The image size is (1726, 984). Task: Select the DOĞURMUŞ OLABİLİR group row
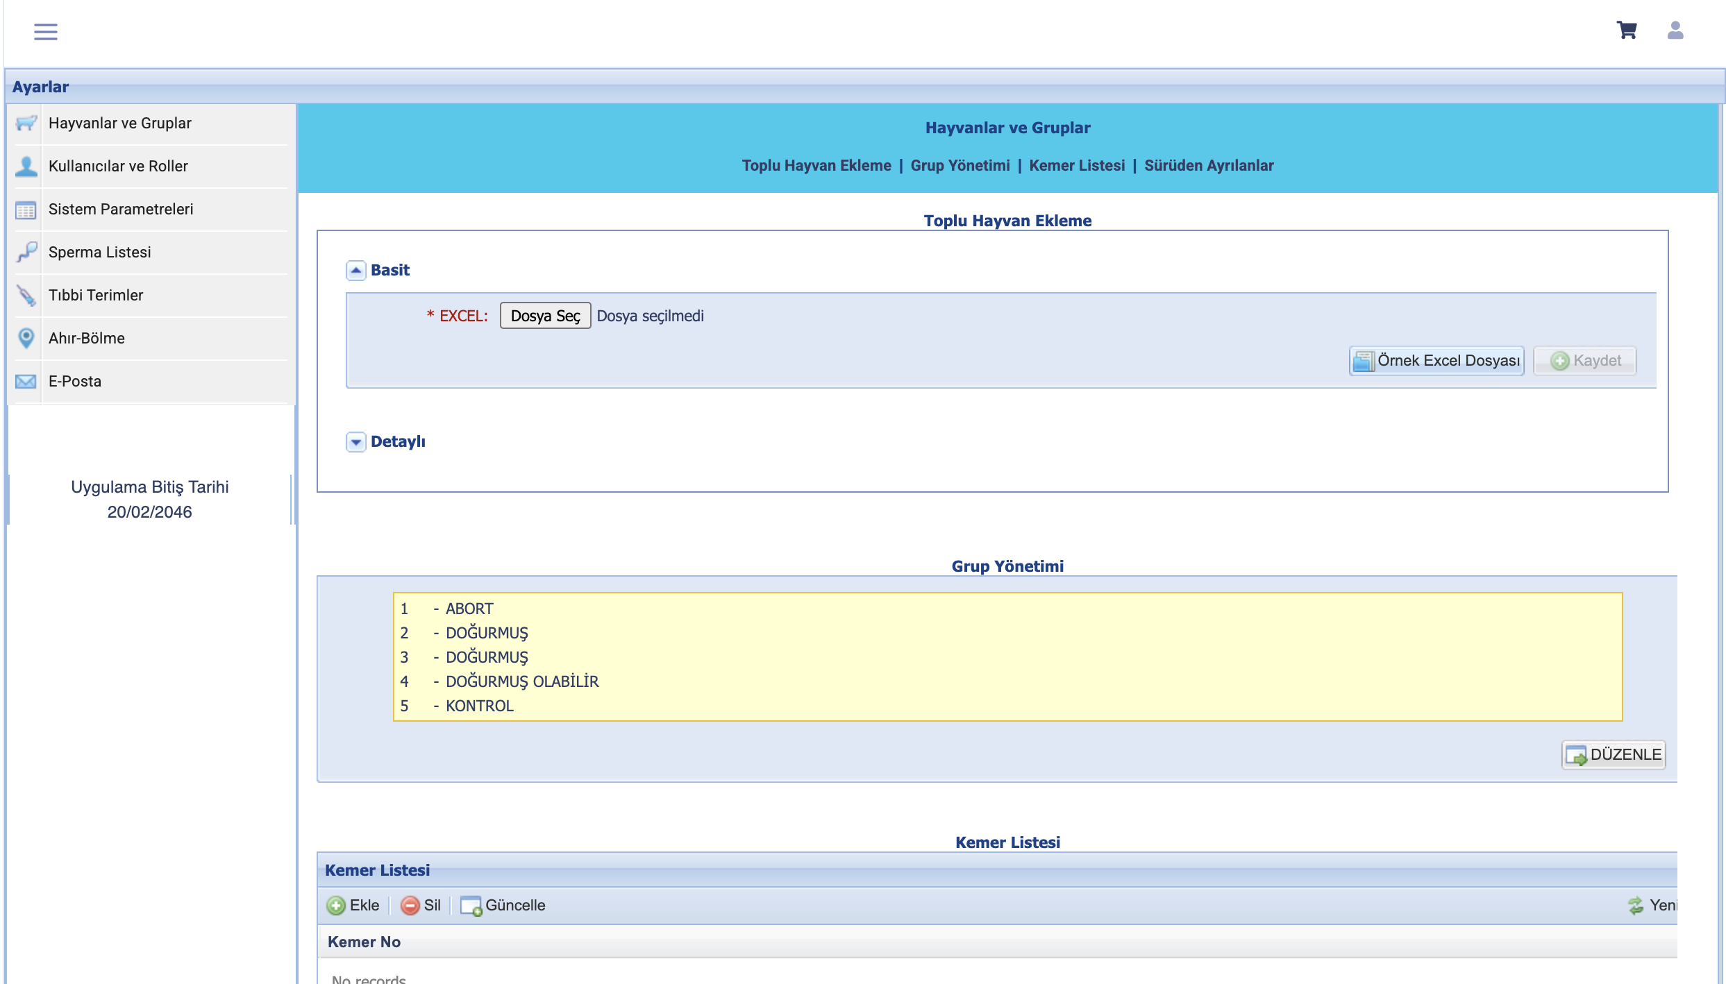[x=521, y=681]
